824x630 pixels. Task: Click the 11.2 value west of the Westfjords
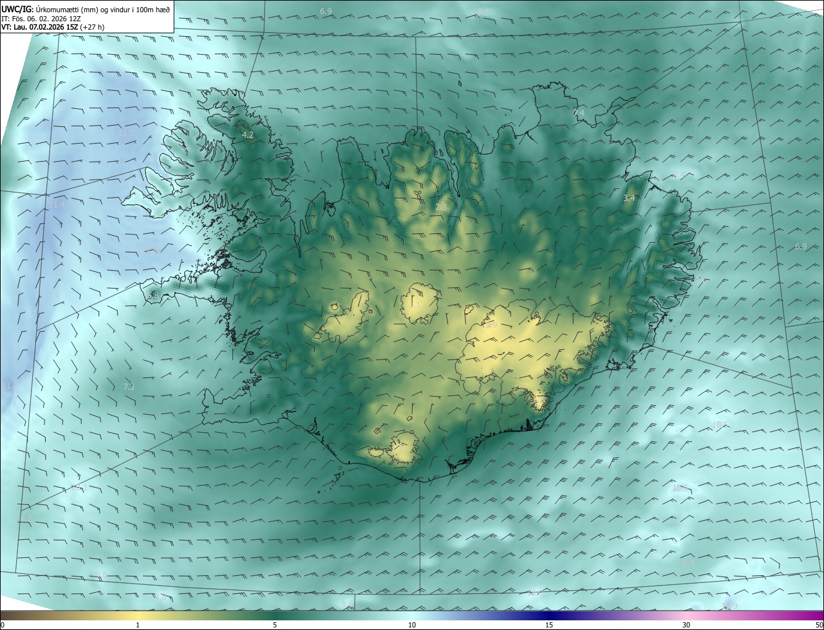[127, 133]
